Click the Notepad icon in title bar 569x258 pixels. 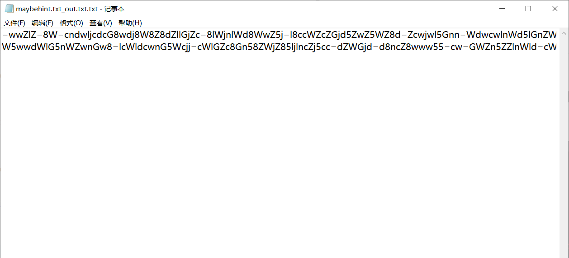[9, 9]
